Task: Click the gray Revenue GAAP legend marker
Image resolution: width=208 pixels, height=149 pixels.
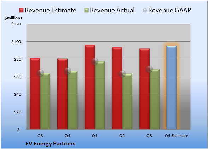Action: point(145,10)
